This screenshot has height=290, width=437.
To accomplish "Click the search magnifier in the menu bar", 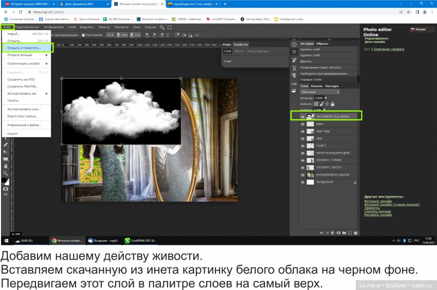I will [162, 27].
